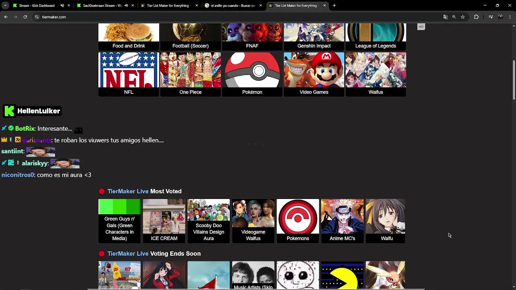Open the Pac-Man thumbnail tier list
516x290 pixels.
tap(342, 275)
